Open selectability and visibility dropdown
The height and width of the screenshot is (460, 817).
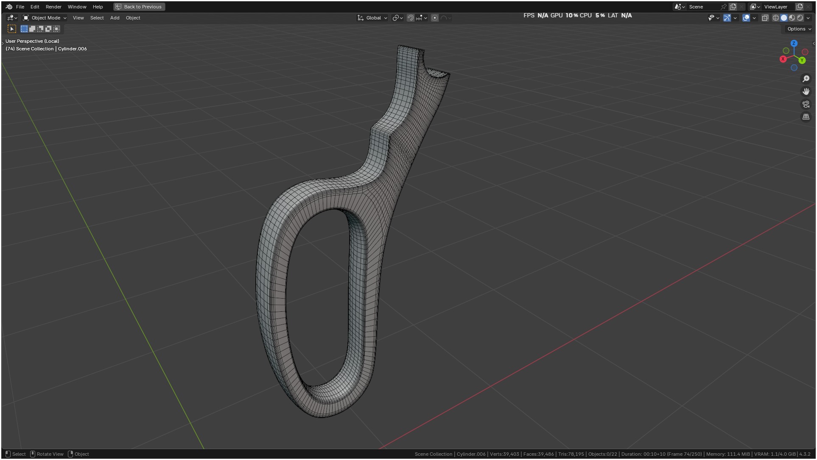click(713, 18)
